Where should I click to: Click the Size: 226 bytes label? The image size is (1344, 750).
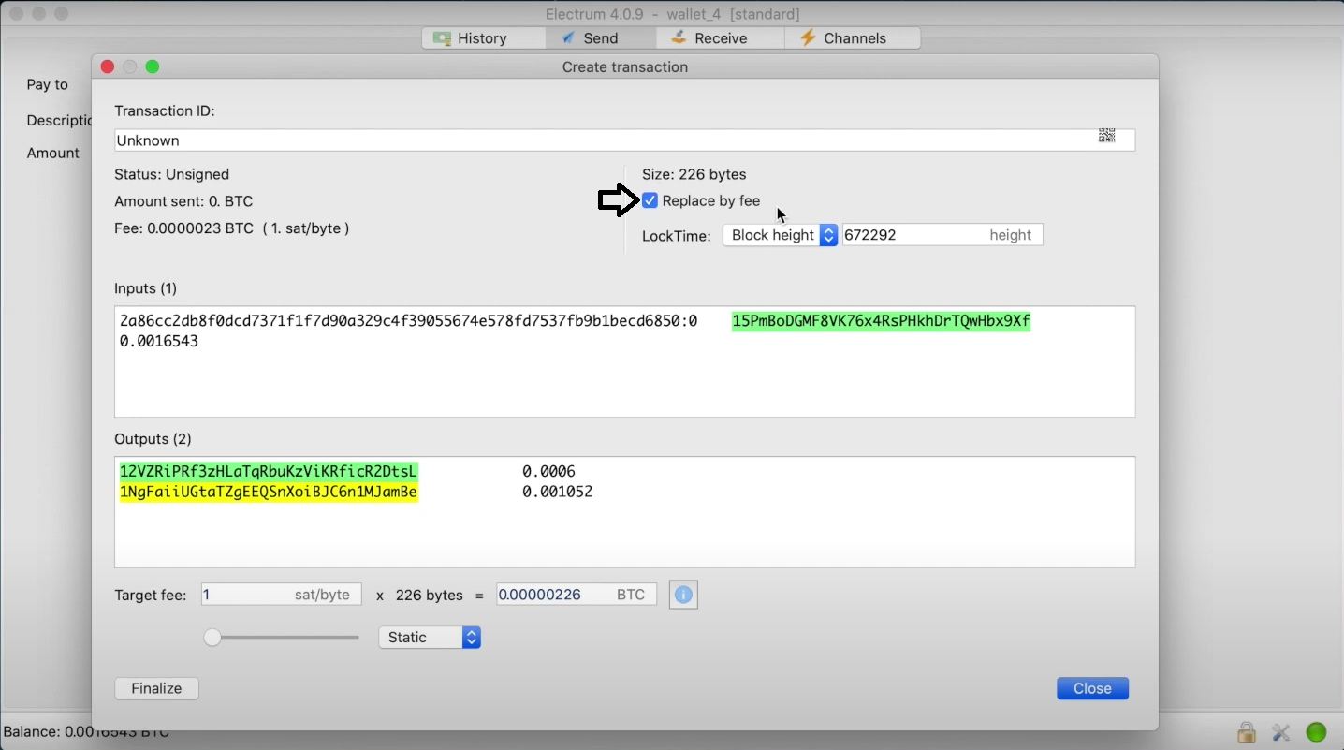point(694,174)
